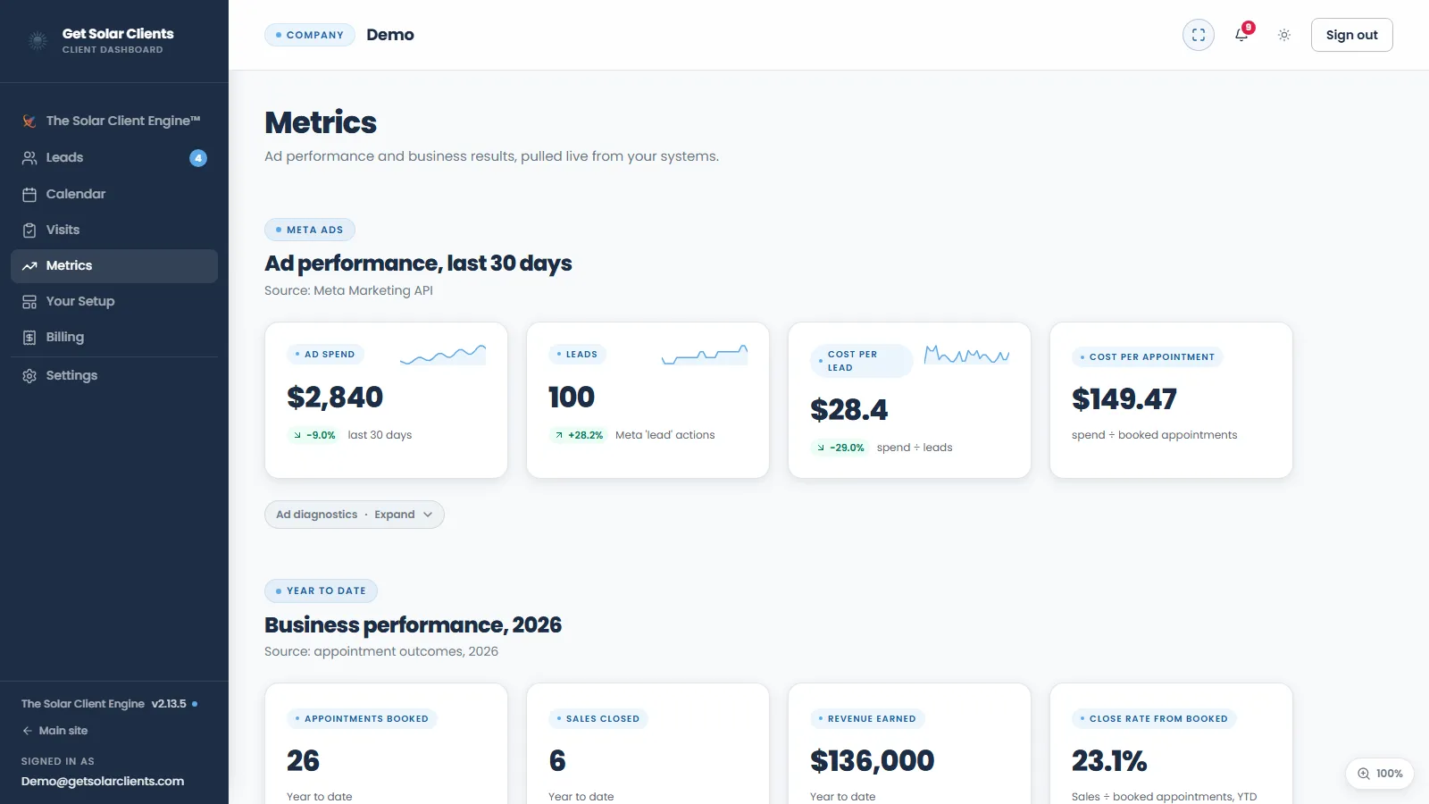Image resolution: width=1429 pixels, height=804 pixels.
Task: Click the Billing receipt icon
Action: coord(29,338)
